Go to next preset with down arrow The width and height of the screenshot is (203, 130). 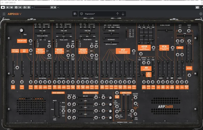(x=123, y=14)
